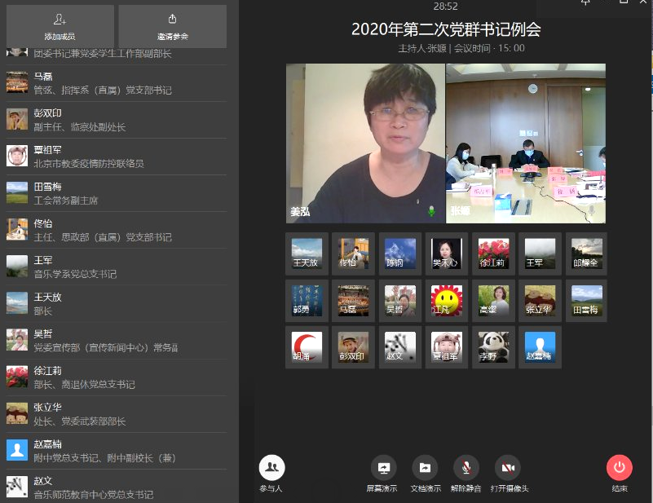Click 赵嘉楠's blue avatar in member list
The image size is (653, 503).
17,450
